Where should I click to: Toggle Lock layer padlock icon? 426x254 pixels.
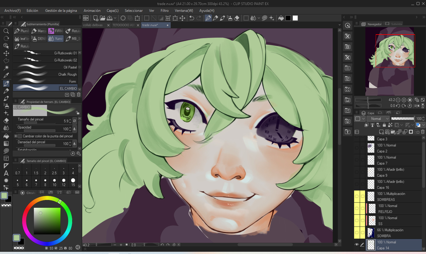pos(384,125)
